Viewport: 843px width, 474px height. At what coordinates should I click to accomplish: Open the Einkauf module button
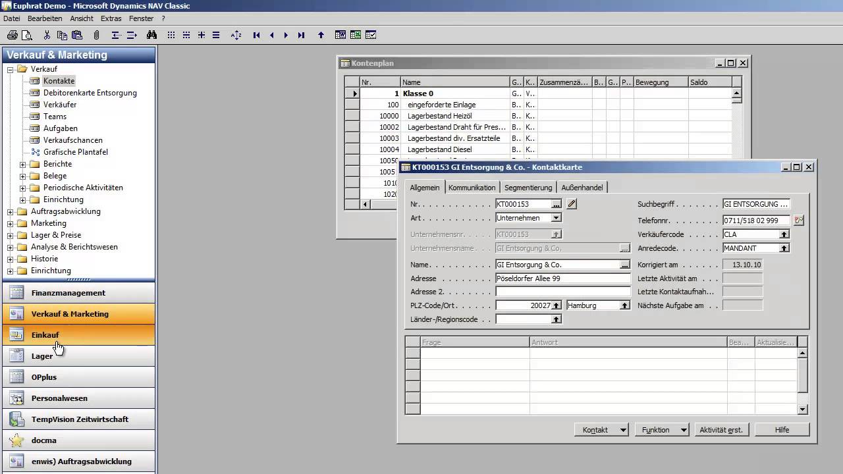(x=78, y=335)
